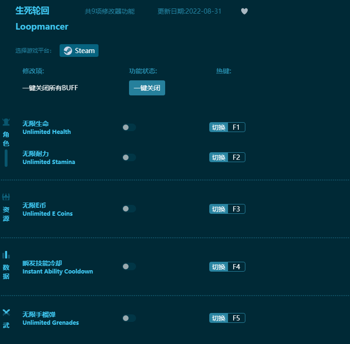The width and height of the screenshot is (350, 344).
Task: Click the heart favorite icon
Action: click(244, 11)
